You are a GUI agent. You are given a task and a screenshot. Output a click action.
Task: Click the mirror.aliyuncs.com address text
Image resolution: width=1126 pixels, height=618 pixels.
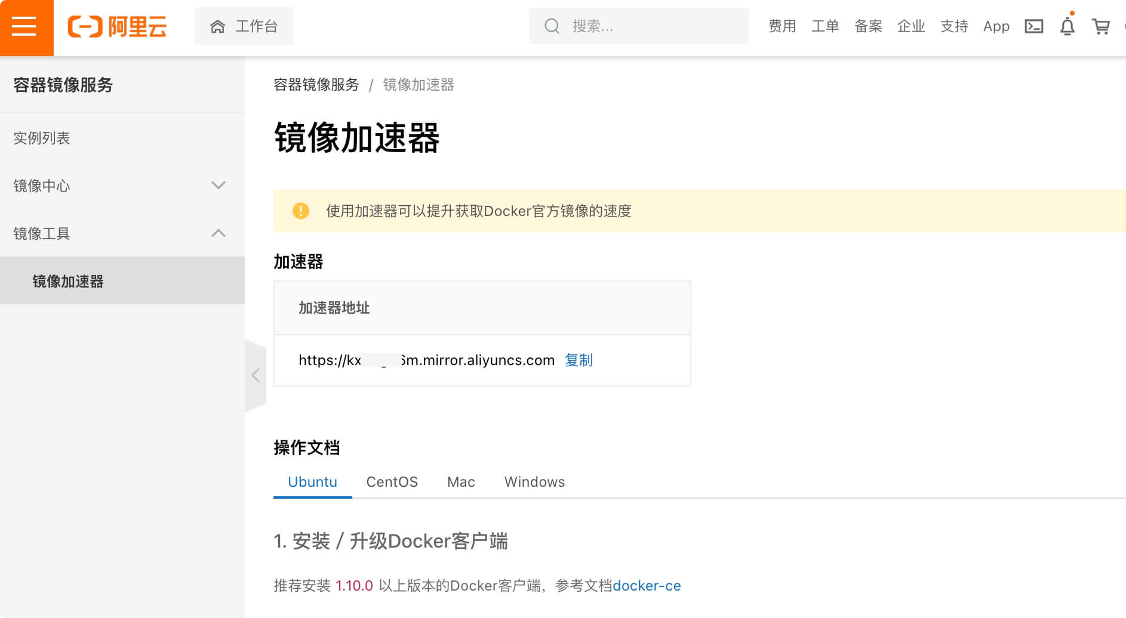click(426, 360)
